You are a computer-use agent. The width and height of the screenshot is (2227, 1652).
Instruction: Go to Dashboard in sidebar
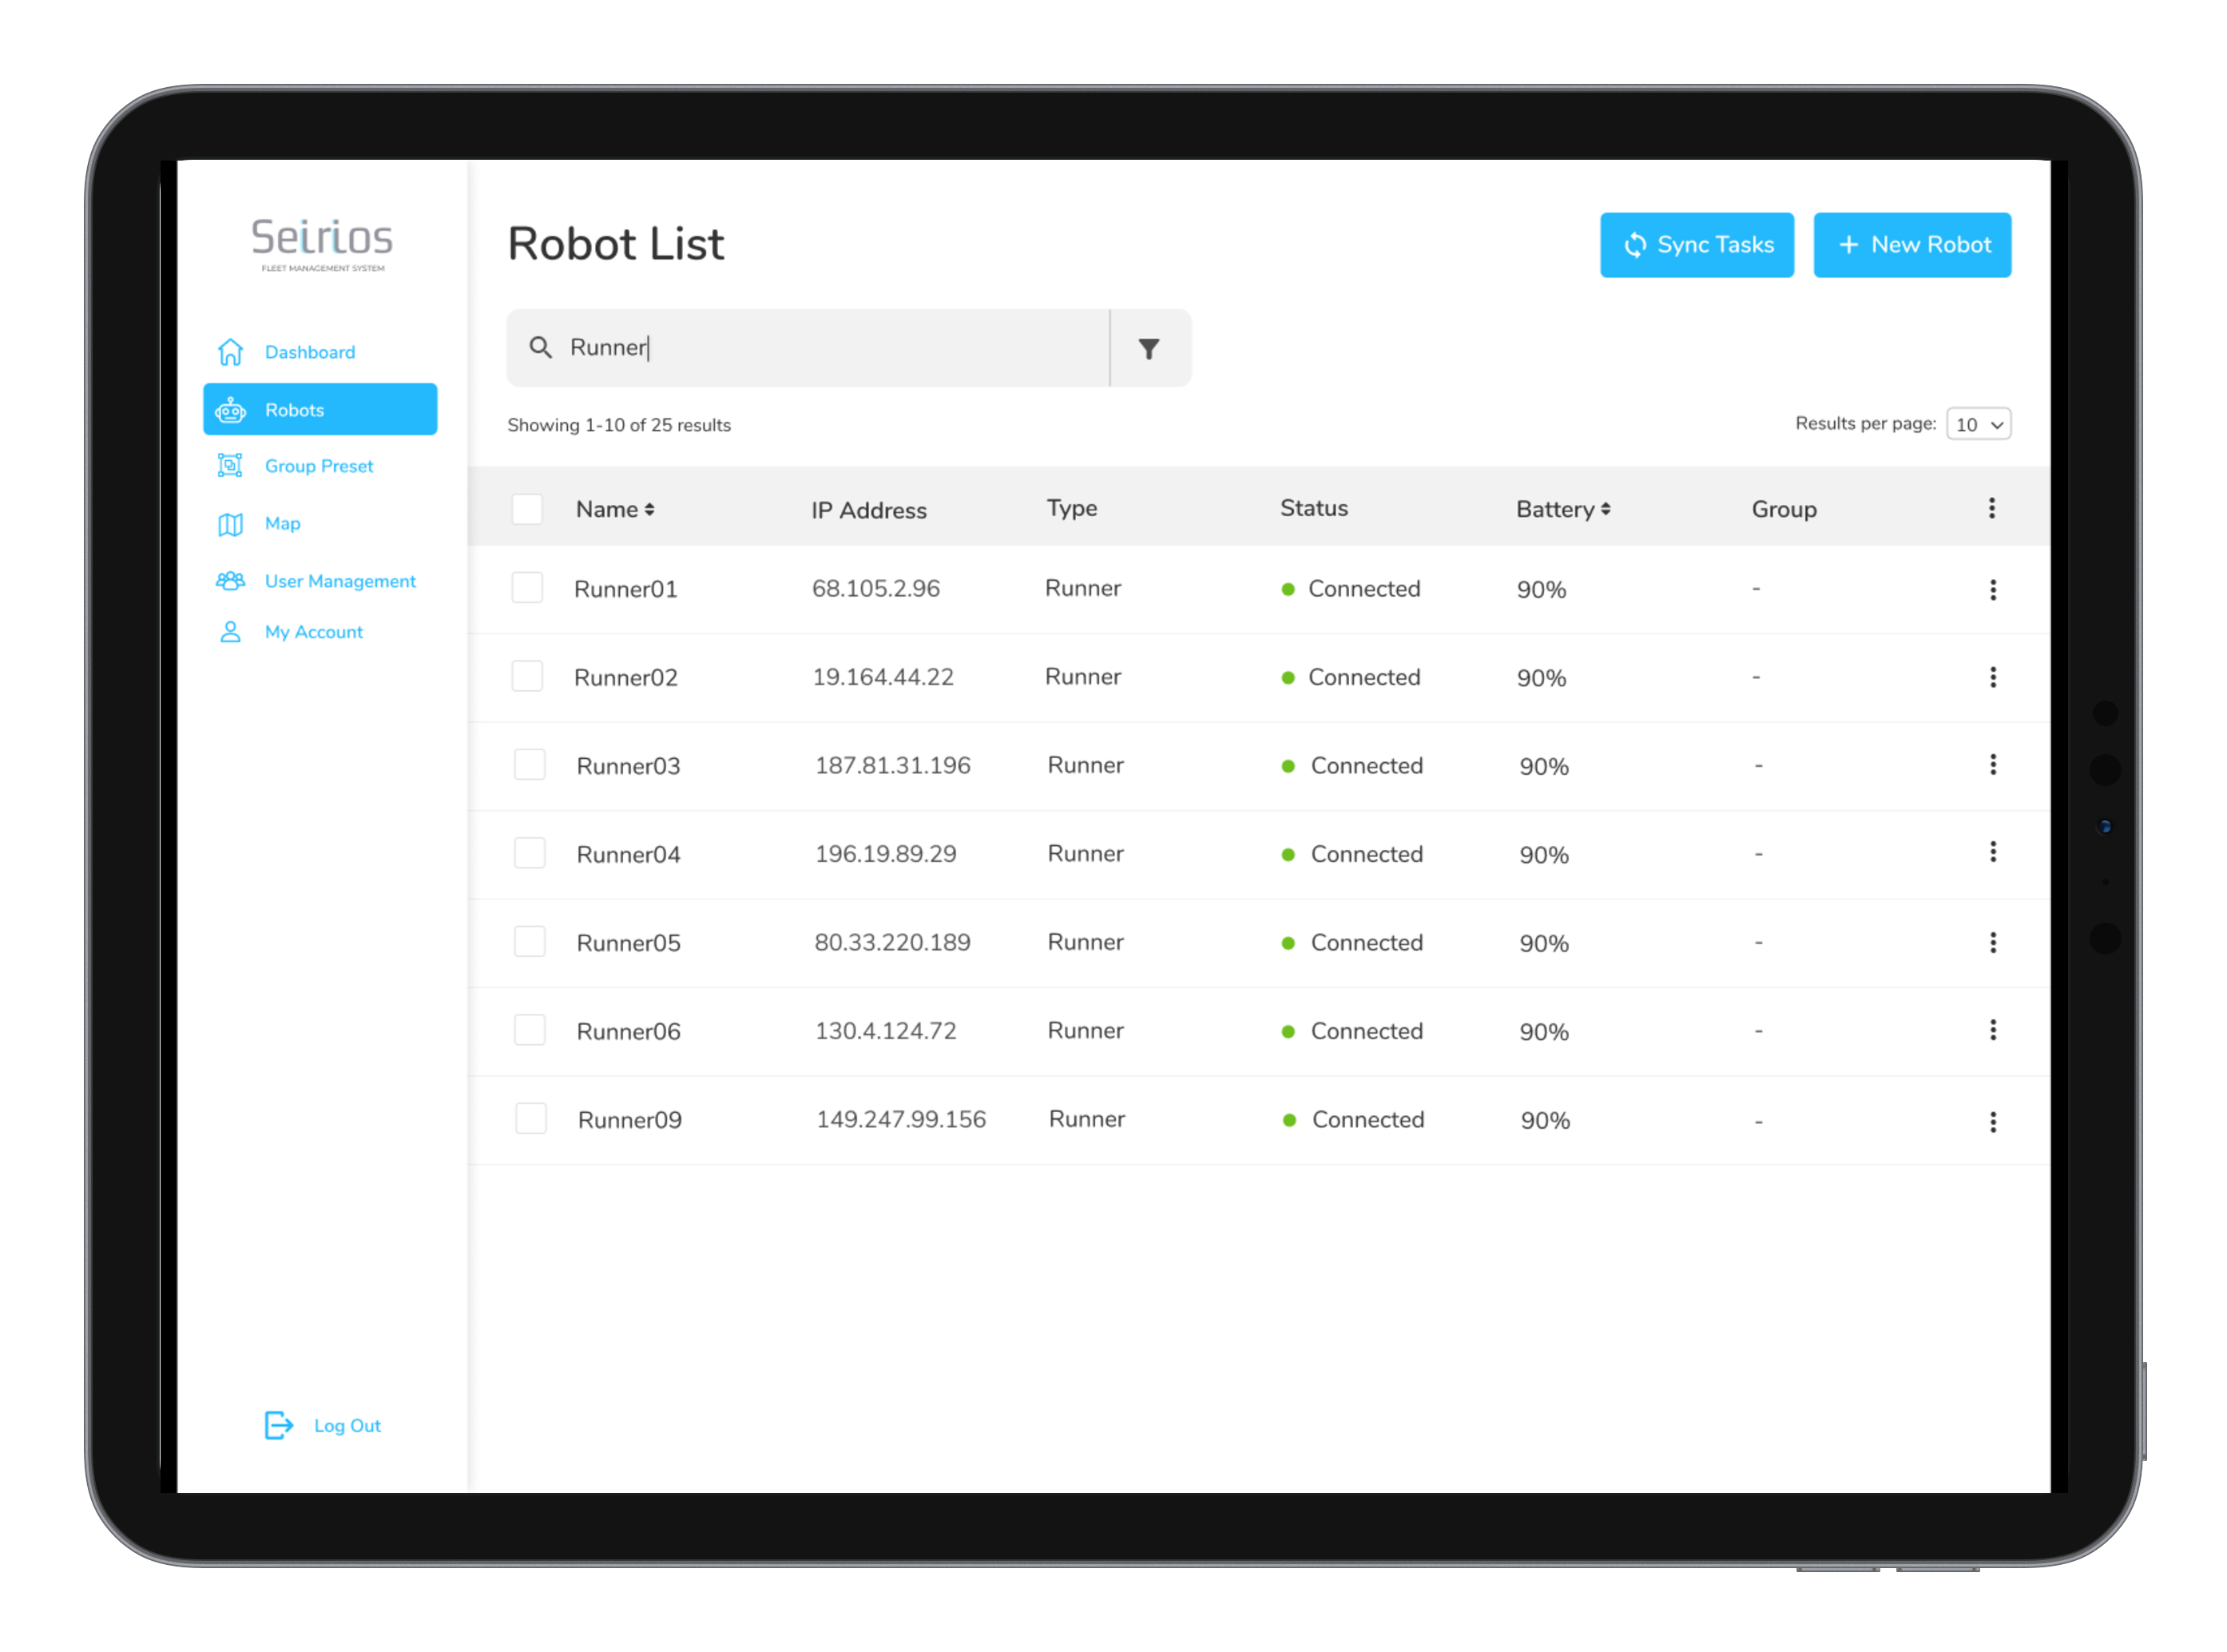pos(309,352)
